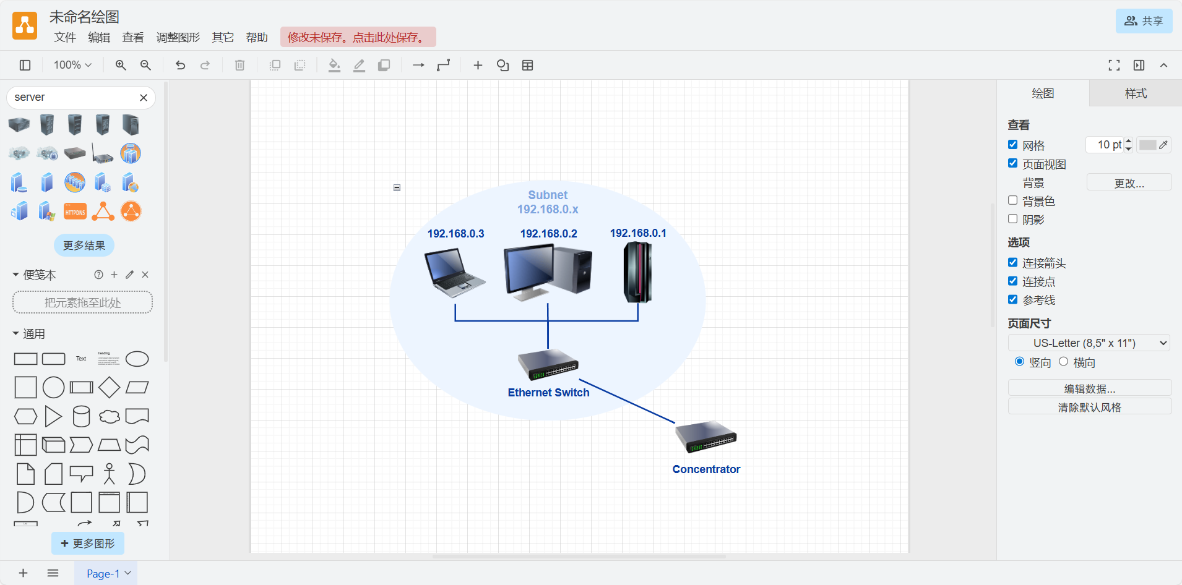Toggle the format panel icon

[1139, 65]
